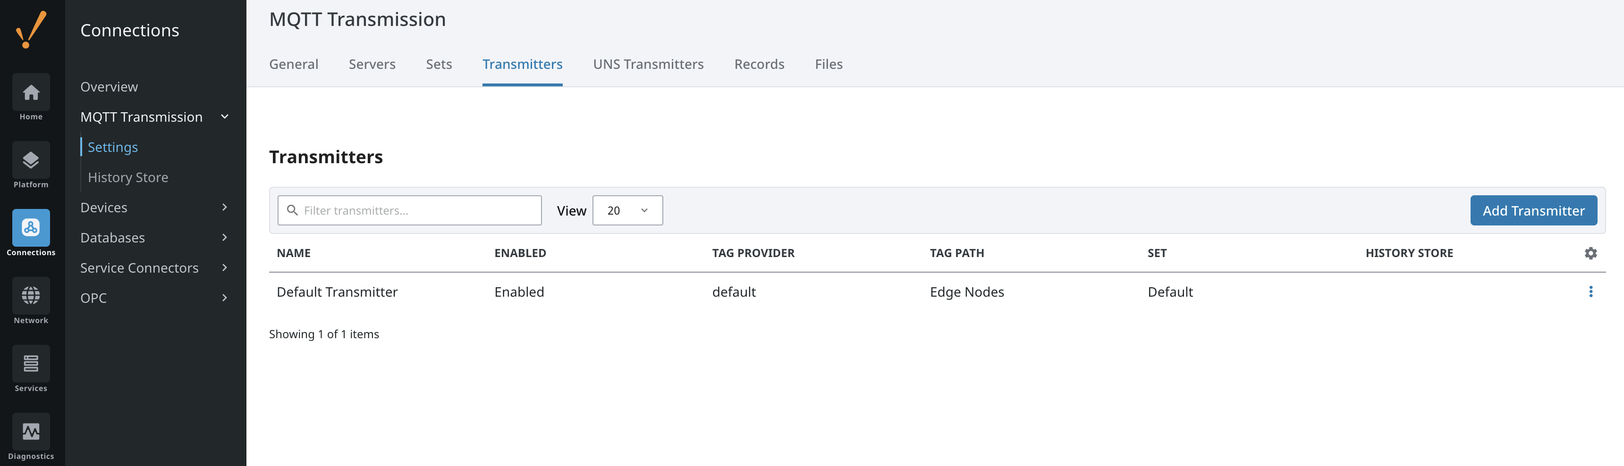
Task: Click the Add Transmitter button
Action: pyautogui.click(x=1532, y=210)
